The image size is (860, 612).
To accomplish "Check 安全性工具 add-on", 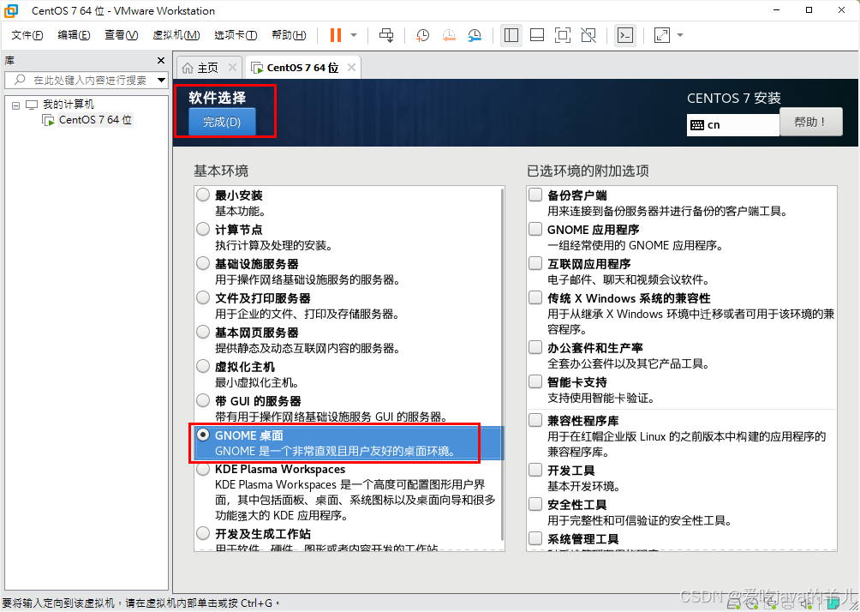I will click(535, 504).
